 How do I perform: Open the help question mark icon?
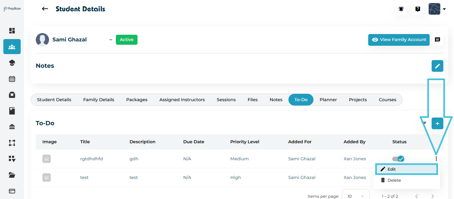point(418,9)
